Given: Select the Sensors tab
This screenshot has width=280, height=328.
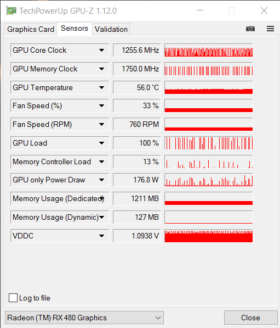Looking at the screenshot, I should (75, 29).
